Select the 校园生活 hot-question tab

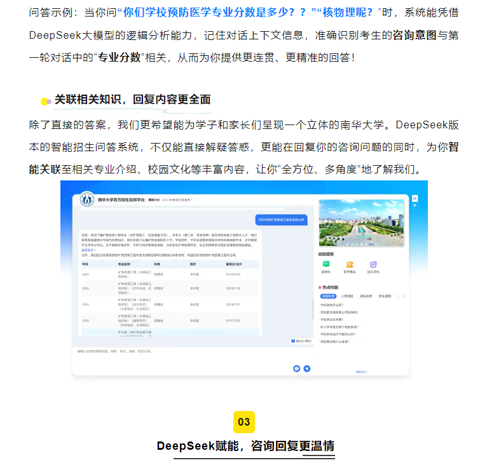point(328,296)
